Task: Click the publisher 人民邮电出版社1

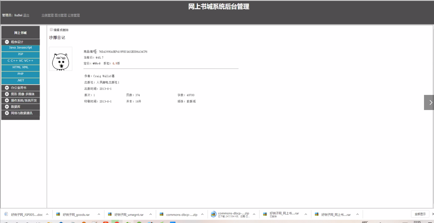Action: click(108, 83)
